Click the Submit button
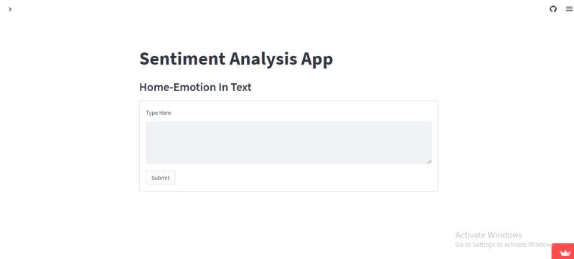 click(x=160, y=178)
